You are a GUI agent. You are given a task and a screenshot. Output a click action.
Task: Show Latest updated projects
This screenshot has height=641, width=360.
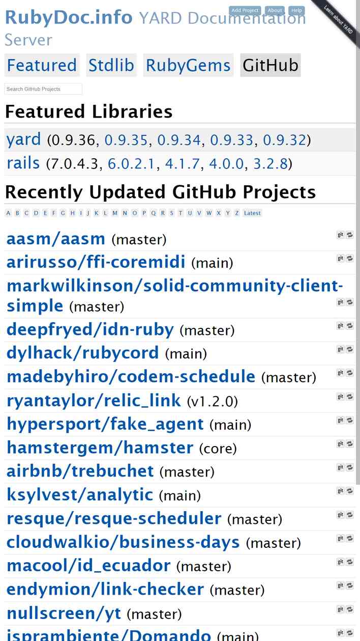coord(252,213)
